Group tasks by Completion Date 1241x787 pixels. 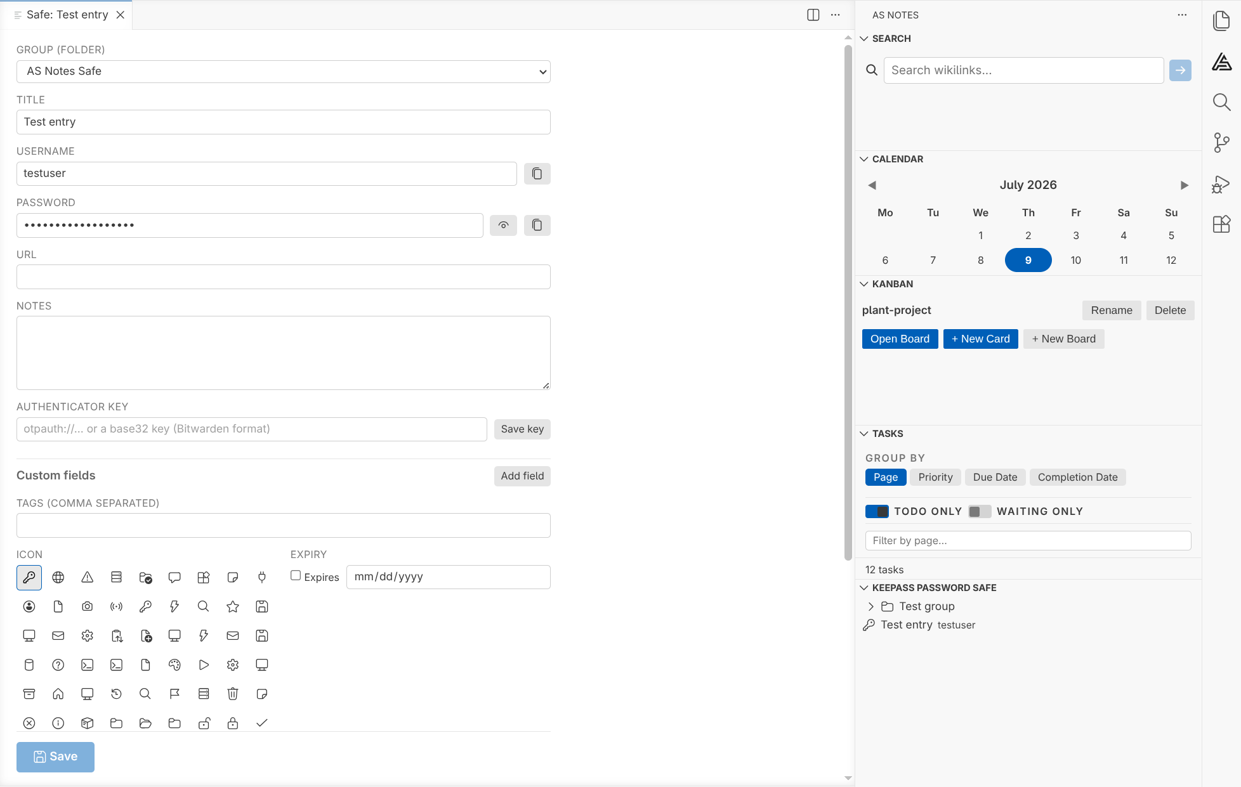[x=1077, y=478]
